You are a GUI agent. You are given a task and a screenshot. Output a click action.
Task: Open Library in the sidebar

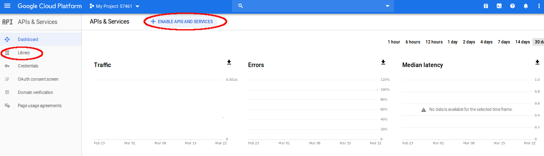coord(41,53)
